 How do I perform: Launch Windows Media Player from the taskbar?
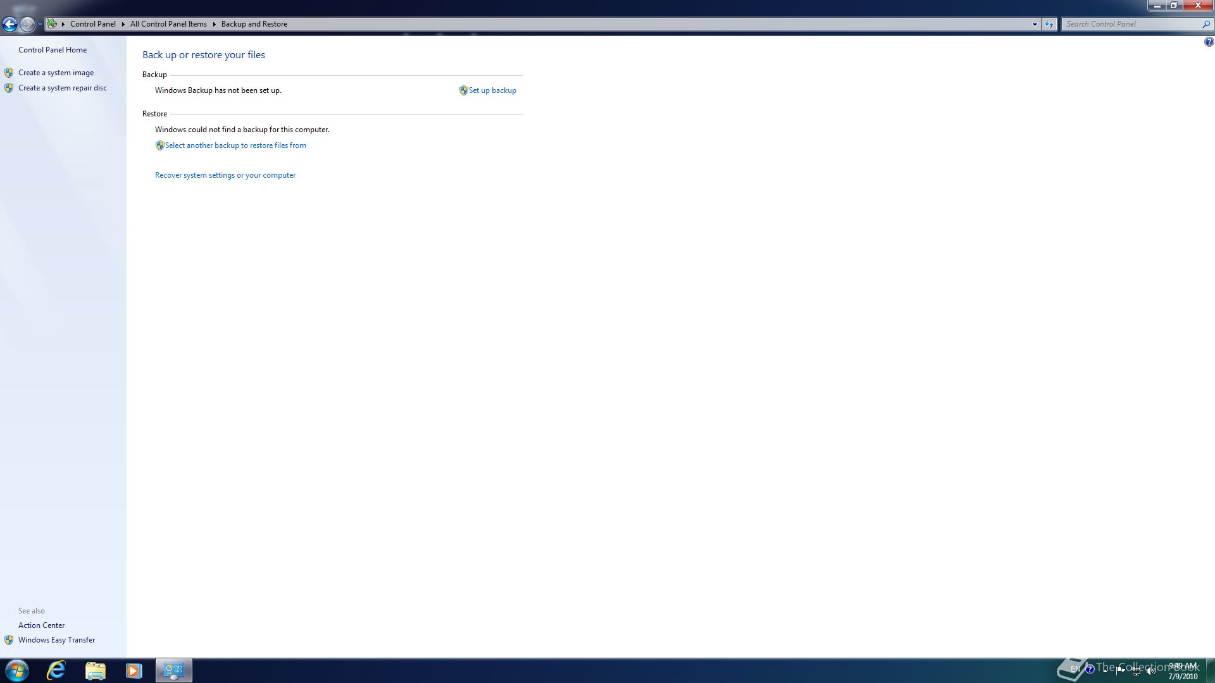pyautogui.click(x=134, y=670)
